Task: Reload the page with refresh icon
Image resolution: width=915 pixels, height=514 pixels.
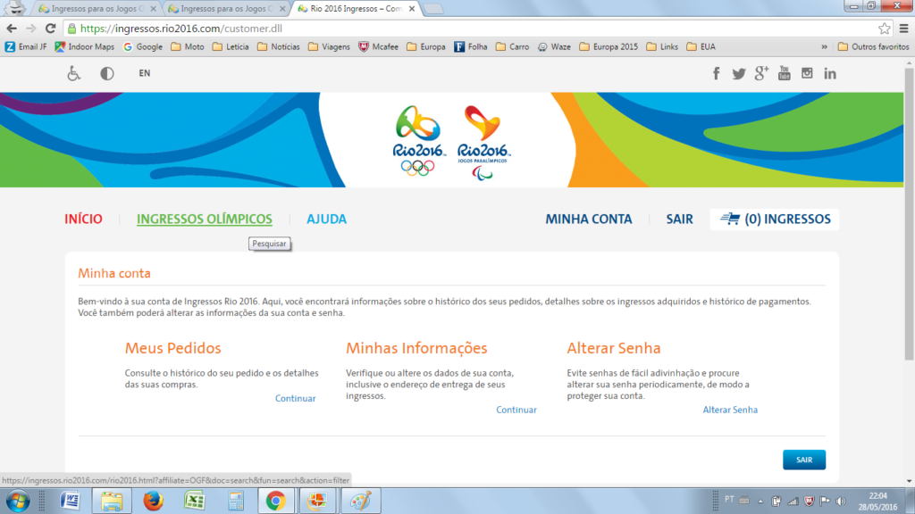Action: pos(51,28)
